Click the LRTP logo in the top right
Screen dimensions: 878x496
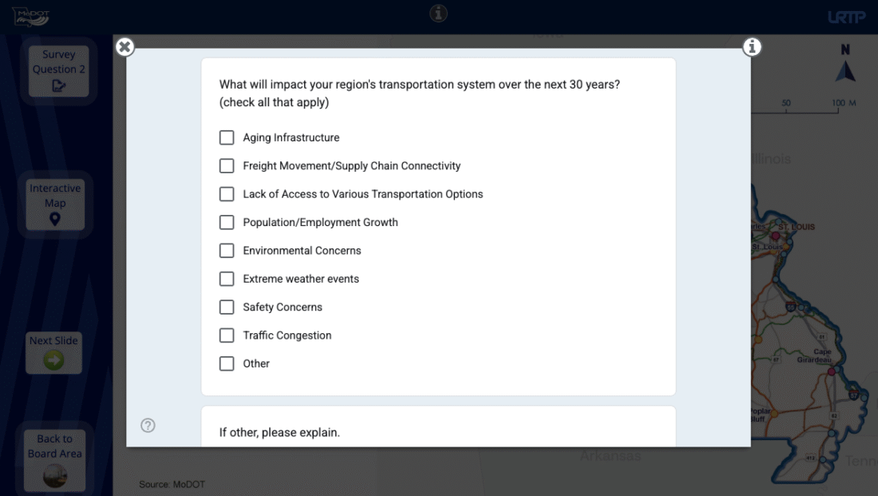[x=846, y=17]
